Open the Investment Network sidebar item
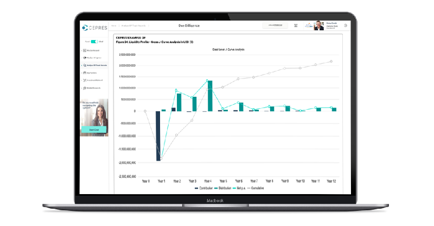The width and height of the screenshot is (434, 226). pos(94,81)
